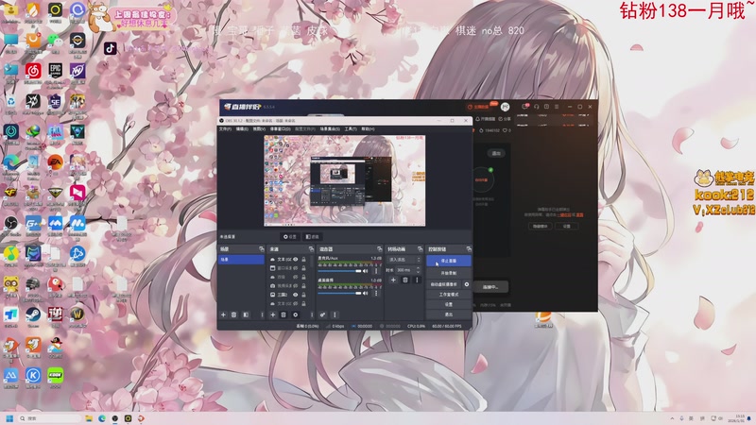Add a scene transition with plus icon
The width and height of the screenshot is (756, 425).
(x=393, y=280)
